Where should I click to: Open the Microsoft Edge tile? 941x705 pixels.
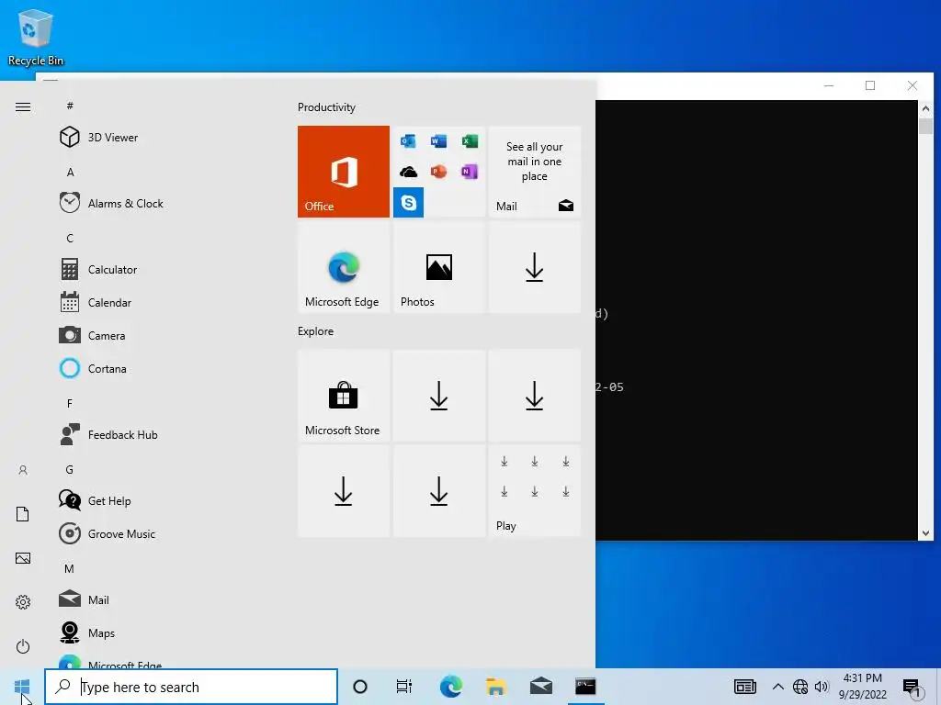pyautogui.click(x=344, y=267)
